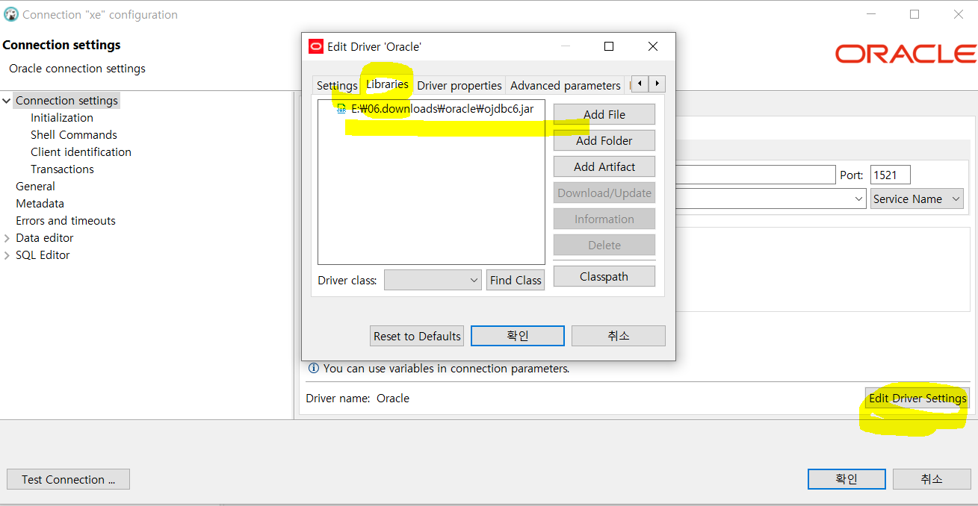
Task: Click the Download/Update button
Action: coord(604,193)
